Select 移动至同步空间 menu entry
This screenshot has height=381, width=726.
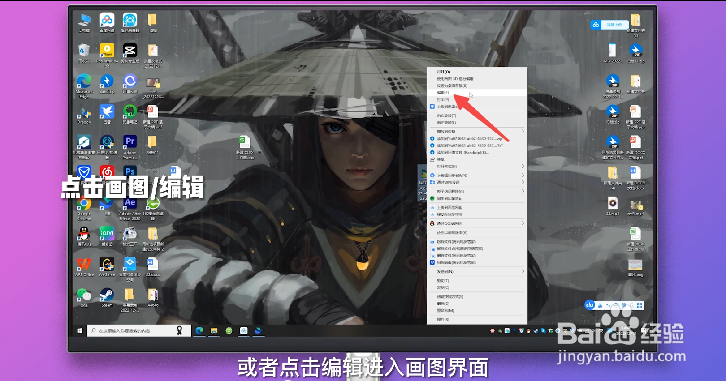tap(476, 214)
